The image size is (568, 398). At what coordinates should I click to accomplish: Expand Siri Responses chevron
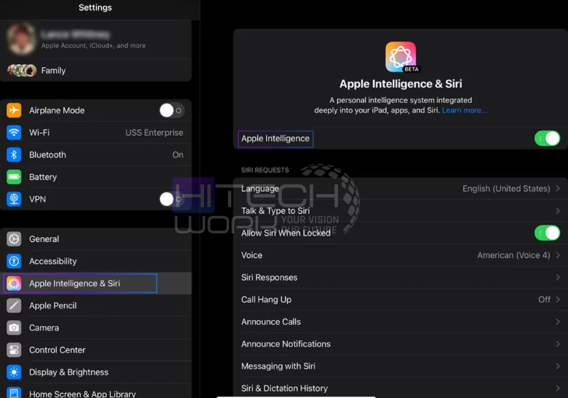(558, 277)
